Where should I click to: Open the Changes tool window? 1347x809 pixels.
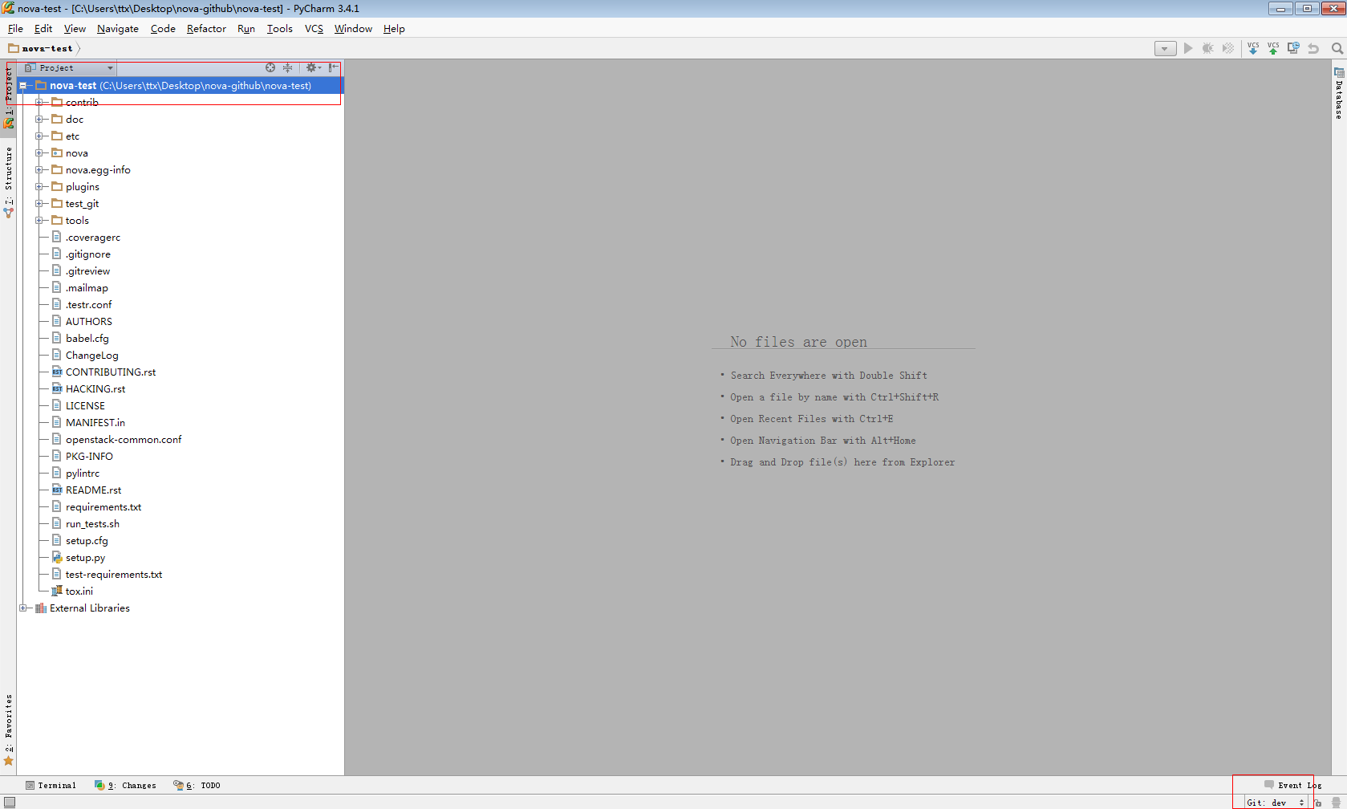pyautogui.click(x=125, y=785)
